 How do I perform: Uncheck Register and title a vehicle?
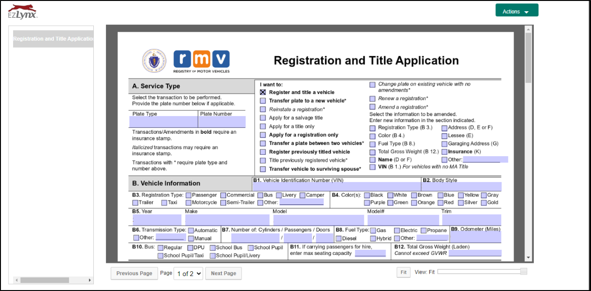263,92
